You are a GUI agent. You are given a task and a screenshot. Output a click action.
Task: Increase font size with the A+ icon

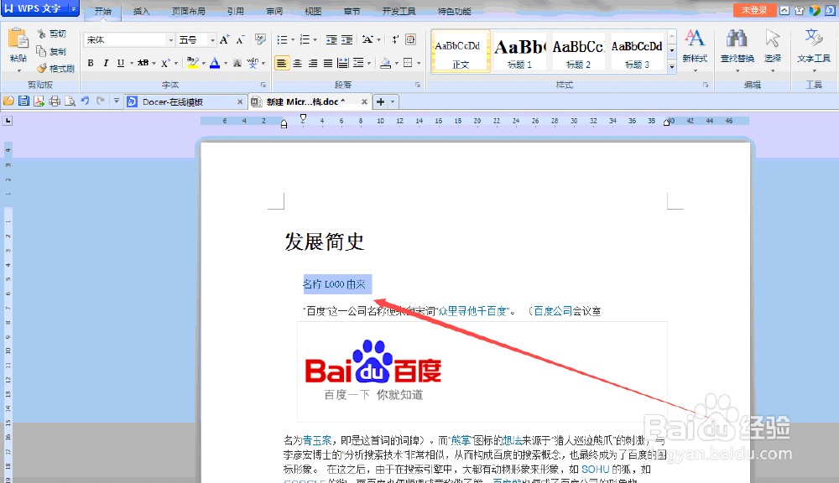pos(225,39)
